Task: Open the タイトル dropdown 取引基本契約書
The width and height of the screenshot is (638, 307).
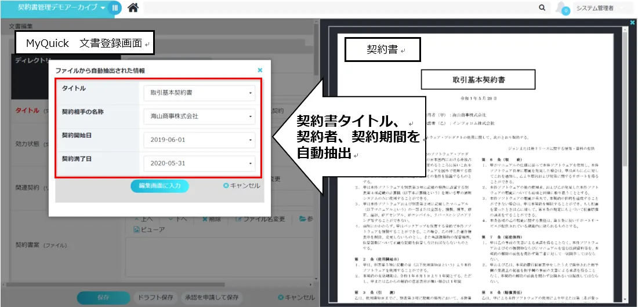Action: (200, 93)
